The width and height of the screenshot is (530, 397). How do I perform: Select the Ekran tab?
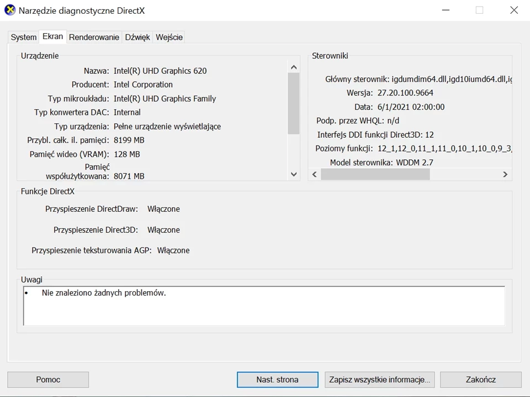pyautogui.click(x=53, y=36)
